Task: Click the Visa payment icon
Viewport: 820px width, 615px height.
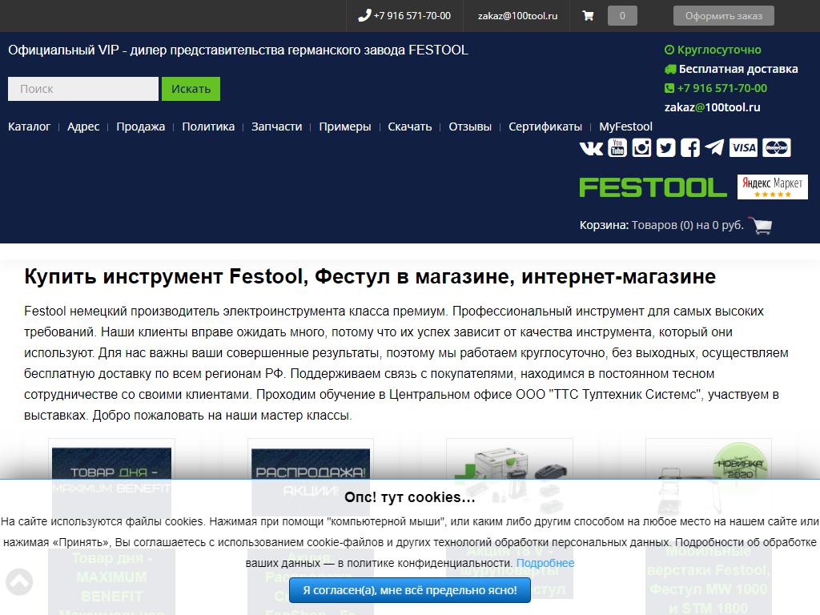Action: [x=743, y=147]
